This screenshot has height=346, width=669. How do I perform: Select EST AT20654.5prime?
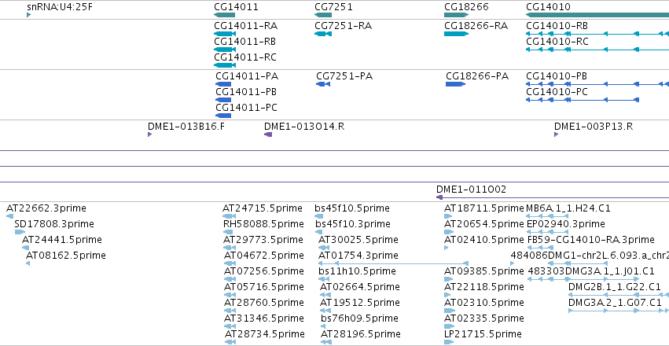click(x=483, y=224)
